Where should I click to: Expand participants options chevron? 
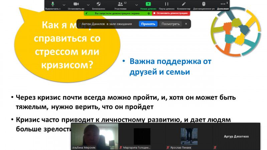(x=137, y=5)
